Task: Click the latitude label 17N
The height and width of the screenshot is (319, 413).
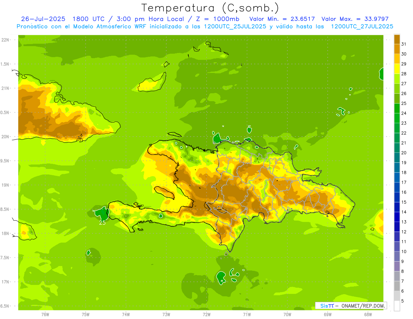Action: [x=5, y=282]
